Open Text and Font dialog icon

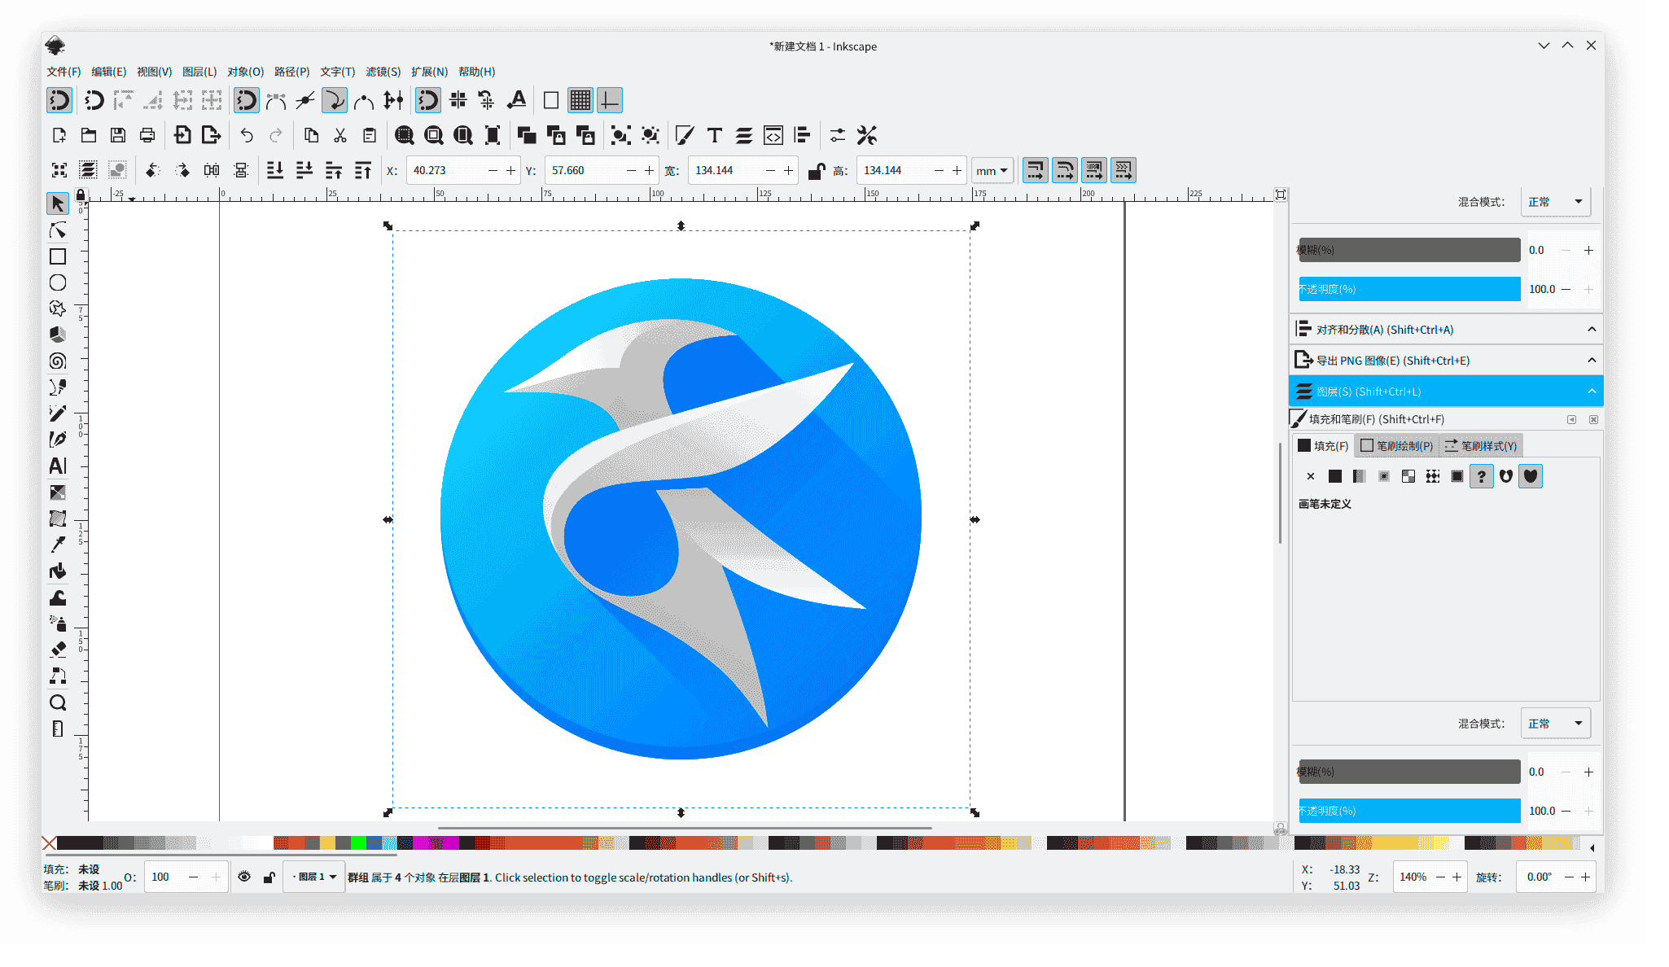715,135
